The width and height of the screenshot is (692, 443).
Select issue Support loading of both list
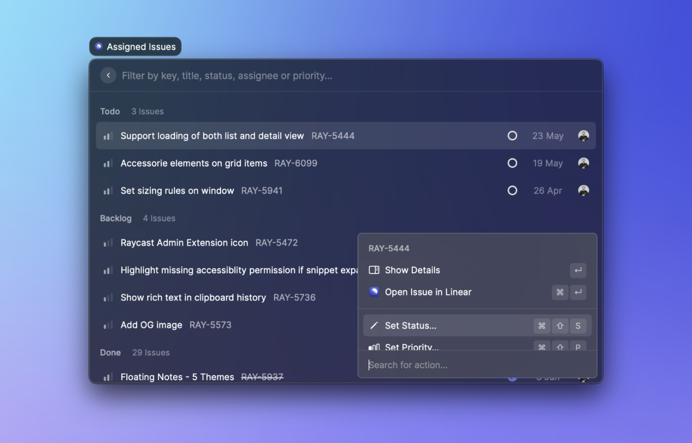point(346,136)
